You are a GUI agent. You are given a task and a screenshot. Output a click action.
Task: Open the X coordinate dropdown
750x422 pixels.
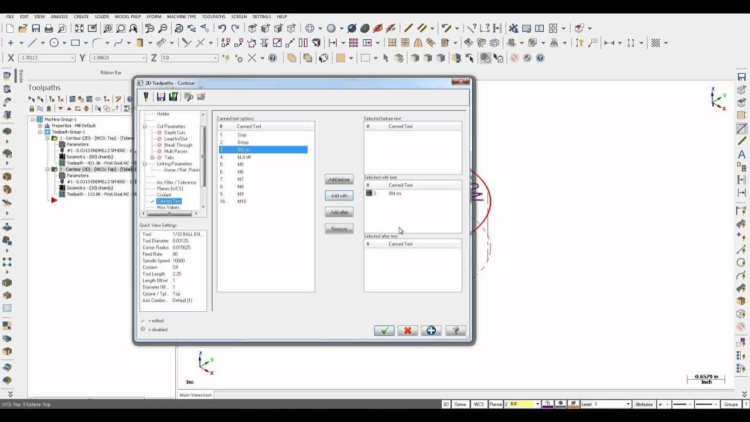[73, 58]
